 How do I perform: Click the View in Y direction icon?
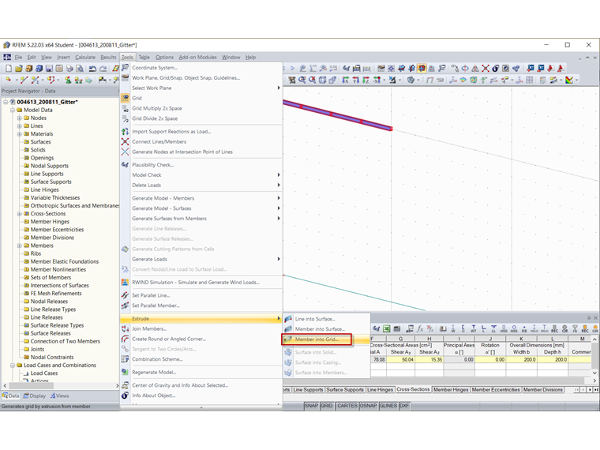(x=355, y=80)
